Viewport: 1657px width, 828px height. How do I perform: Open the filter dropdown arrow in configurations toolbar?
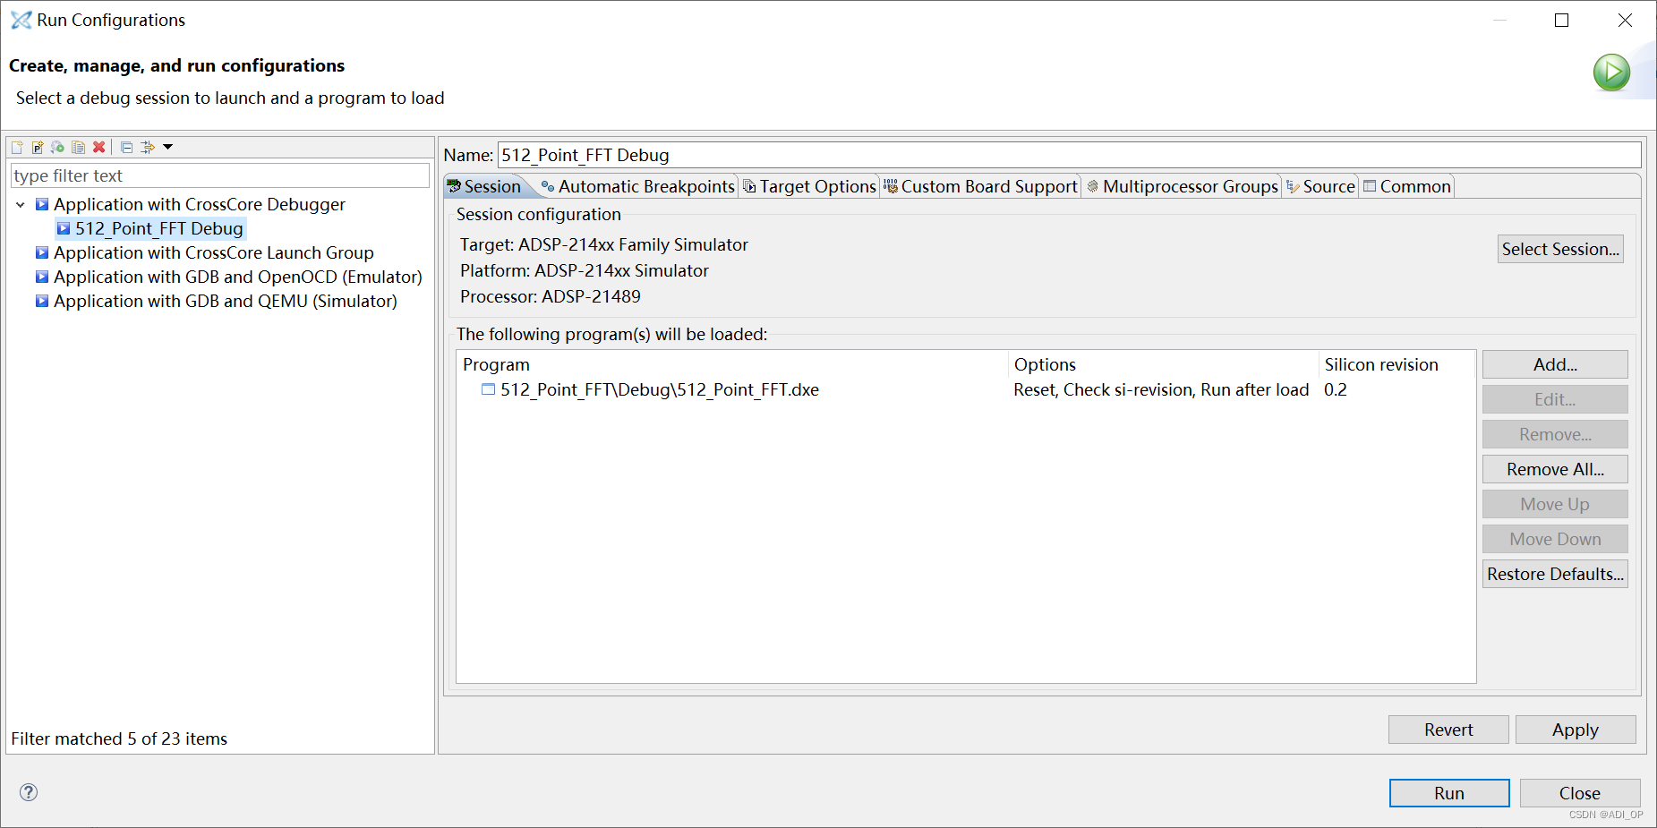click(x=167, y=147)
